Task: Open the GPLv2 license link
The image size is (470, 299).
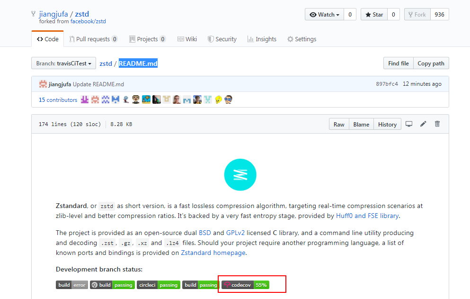Action: click(x=235, y=233)
